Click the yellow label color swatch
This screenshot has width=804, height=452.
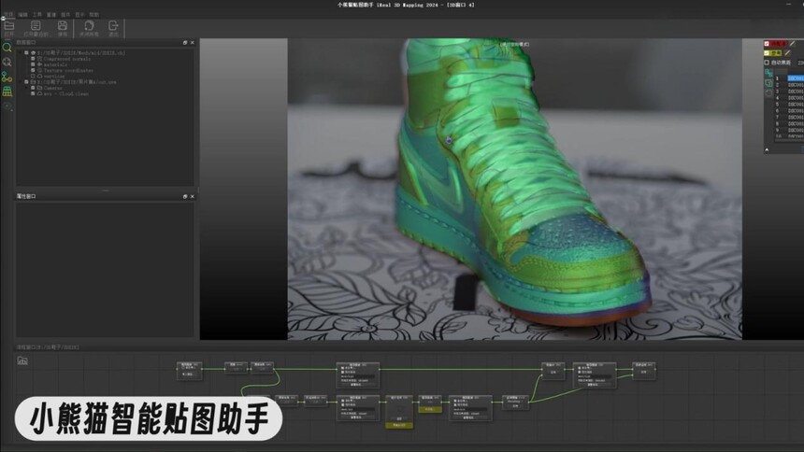776,53
